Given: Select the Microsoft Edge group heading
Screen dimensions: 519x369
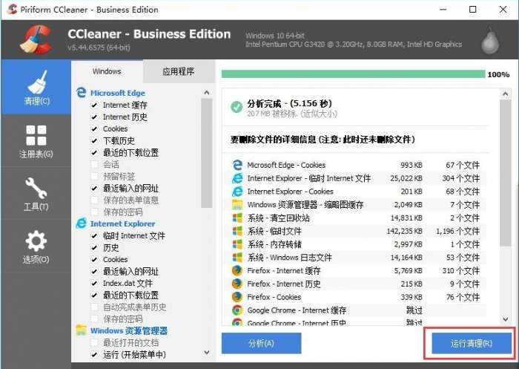Looking at the screenshot, I should [x=118, y=93].
